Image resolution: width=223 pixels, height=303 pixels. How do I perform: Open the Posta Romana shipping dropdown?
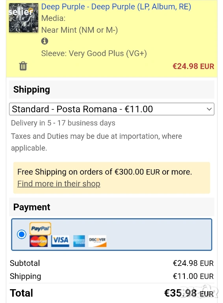(x=111, y=109)
